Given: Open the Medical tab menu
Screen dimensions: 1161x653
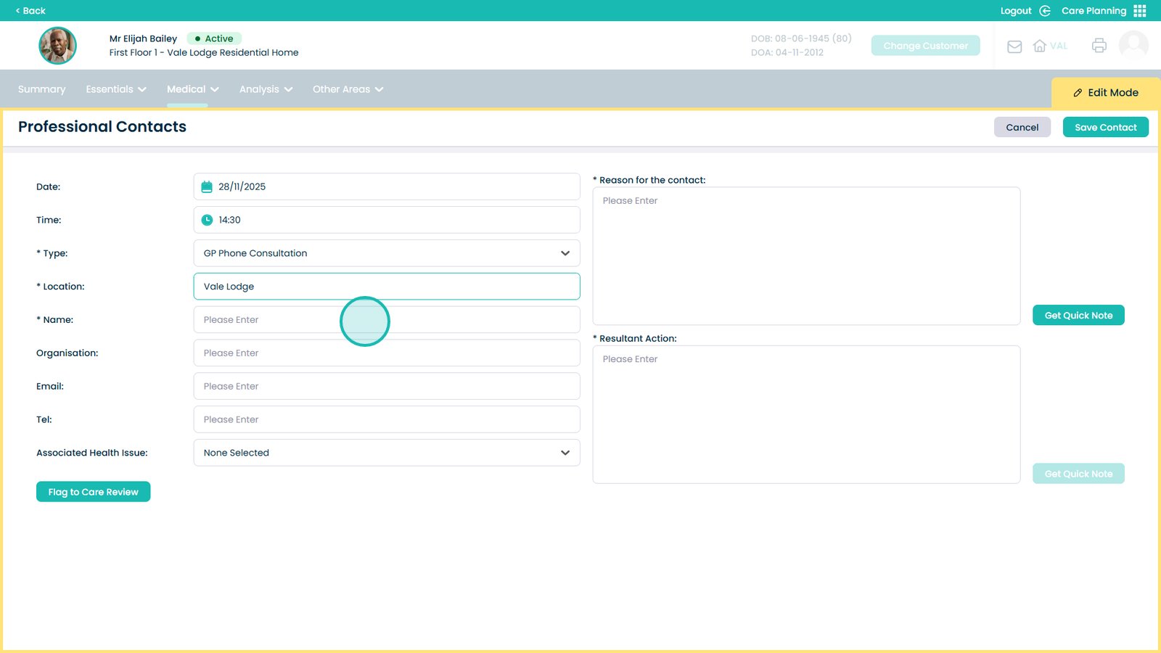Looking at the screenshot, I should pos(192,89).
